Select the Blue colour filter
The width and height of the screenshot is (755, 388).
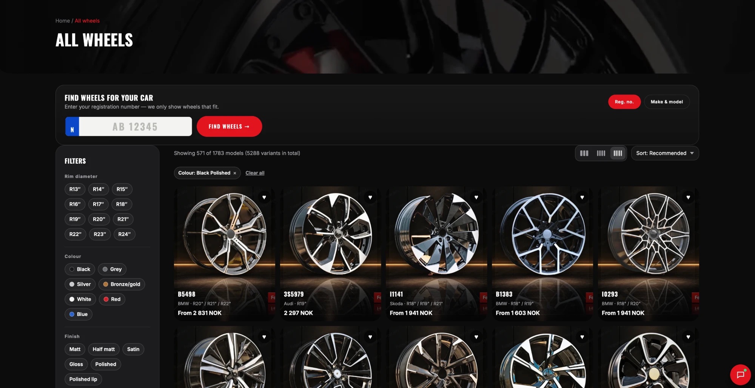click(x=79, y=314)
